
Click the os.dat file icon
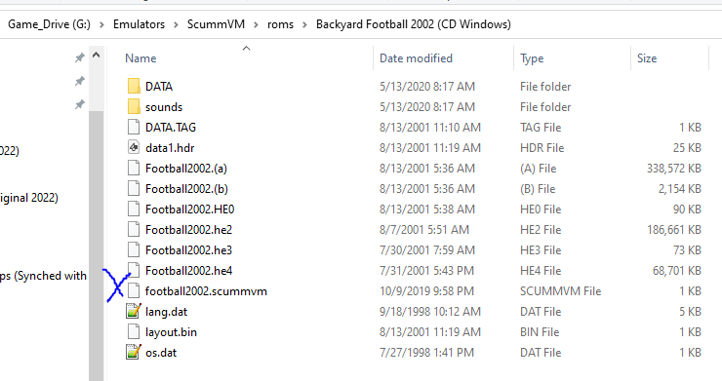pyautogui.click(x=134, y=353)
